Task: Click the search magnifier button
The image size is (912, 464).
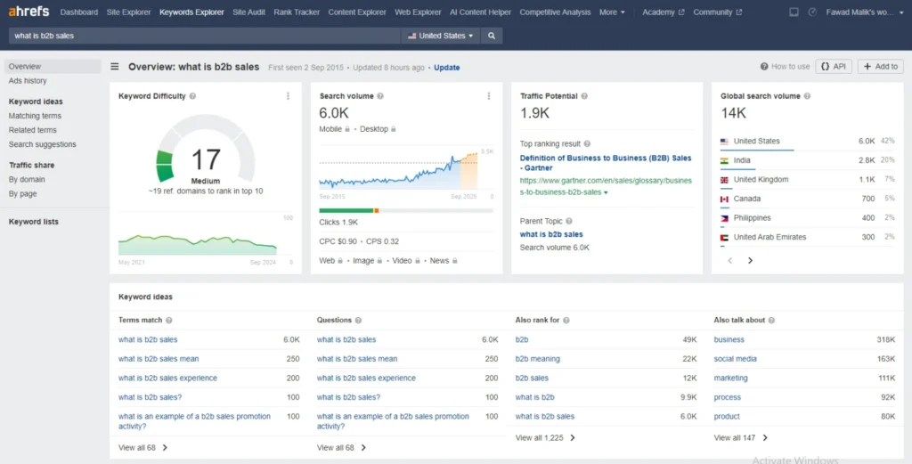Action: (492, 36)
